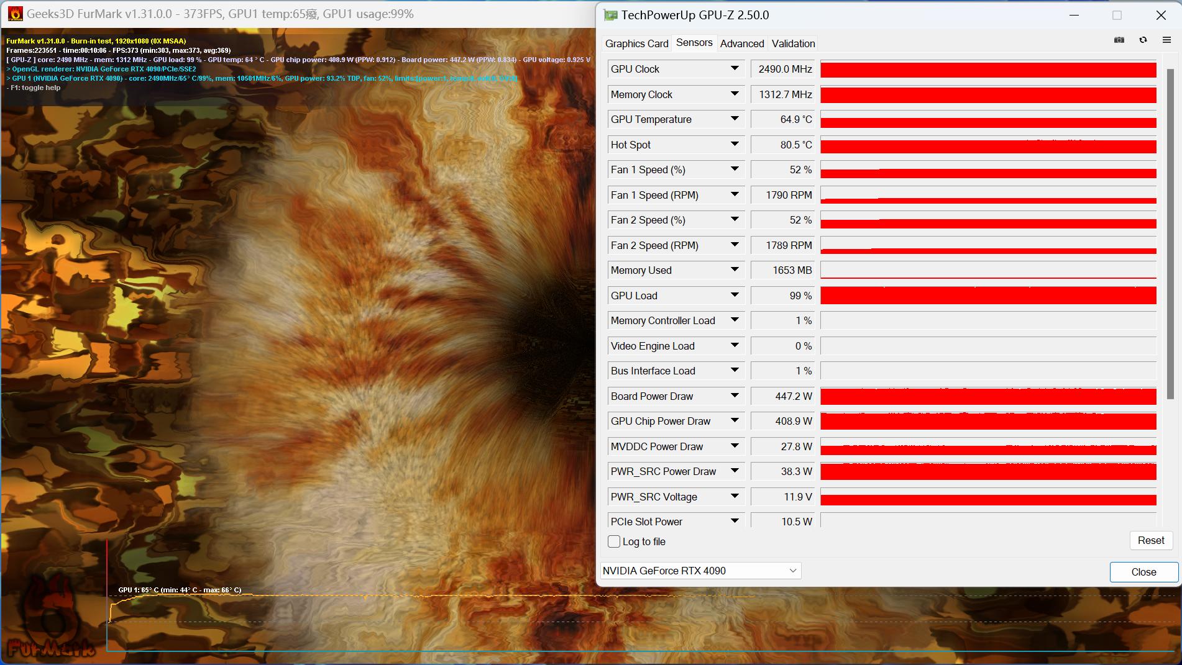The width and height of the screenshot is (1182, 665).
Task: Click the Reset button
Action: point(1150,540)
